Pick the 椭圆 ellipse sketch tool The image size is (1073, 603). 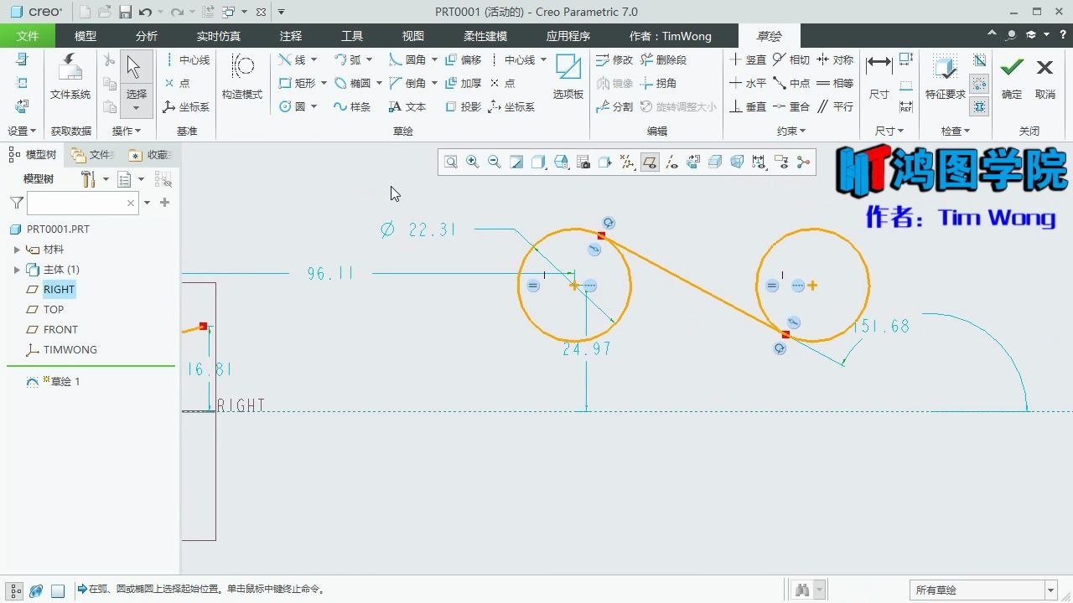[x=353, y=83]
